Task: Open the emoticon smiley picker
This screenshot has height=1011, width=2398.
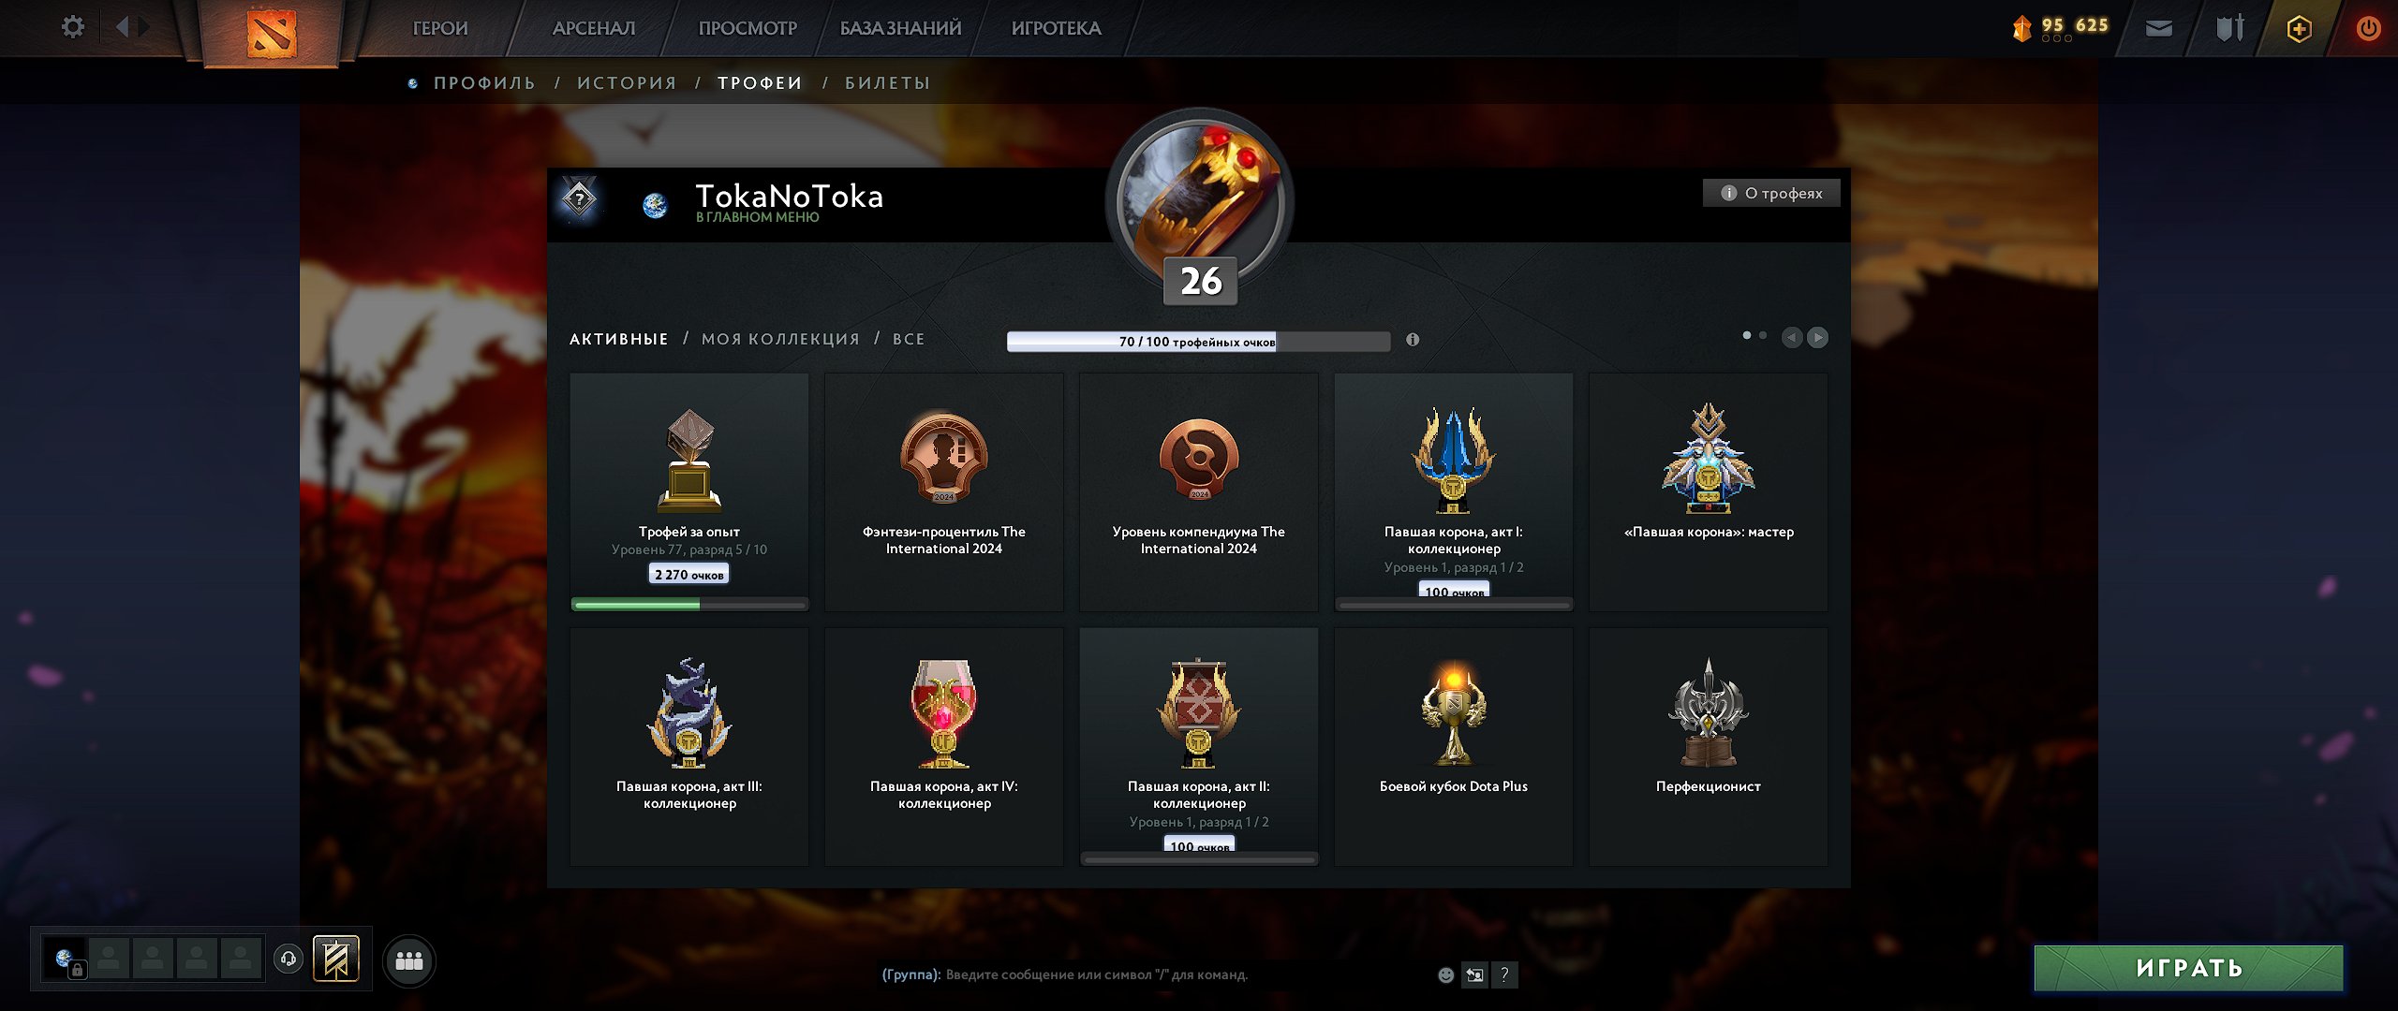Action: click(x=1446, y=975)
